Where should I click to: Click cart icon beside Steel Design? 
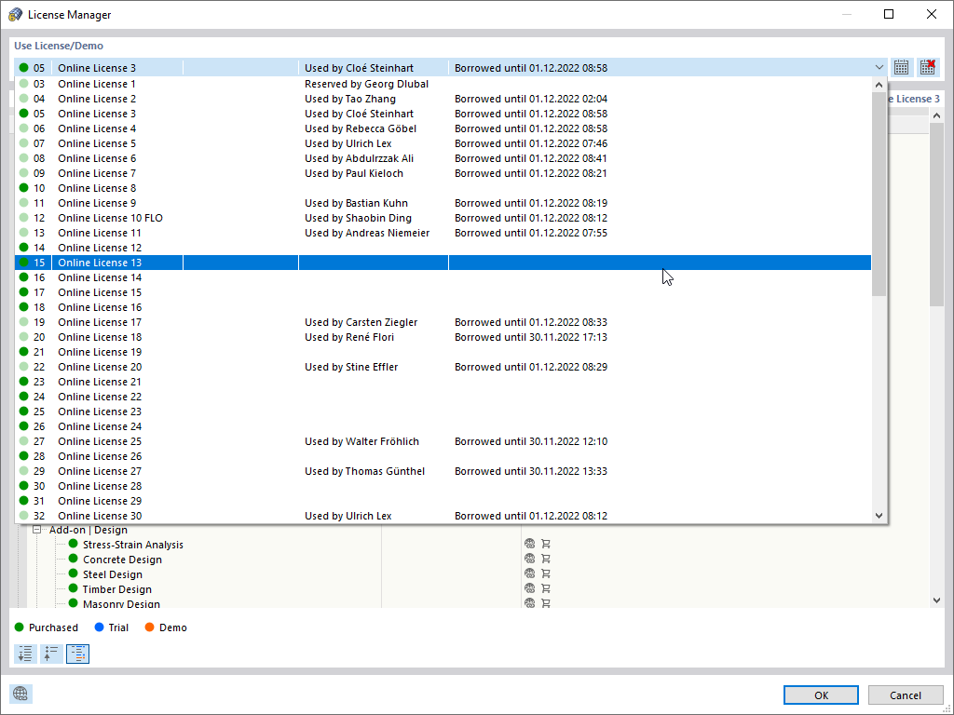pos(546,573)
